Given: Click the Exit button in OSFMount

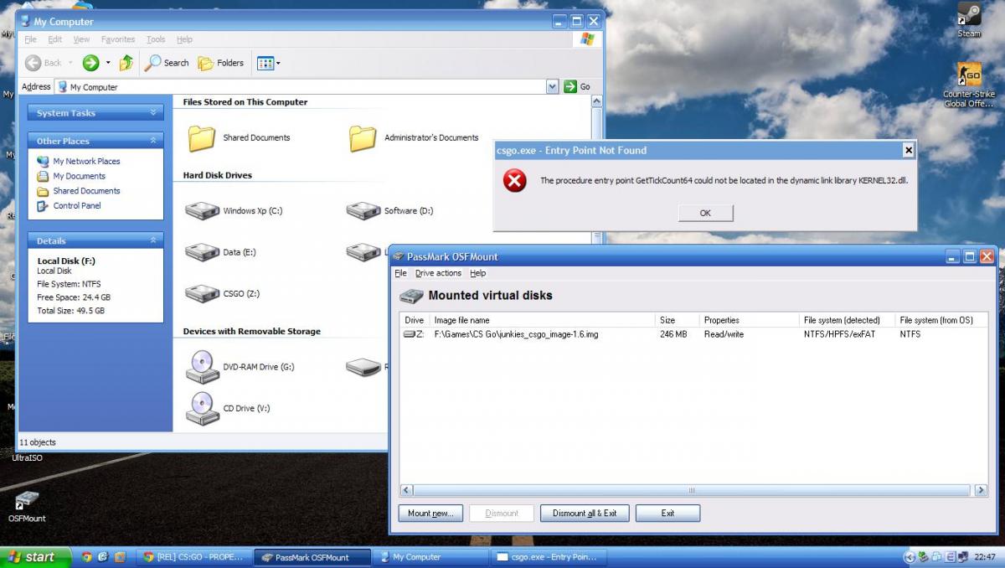Looking at the screenshot, I should [667, 514].
